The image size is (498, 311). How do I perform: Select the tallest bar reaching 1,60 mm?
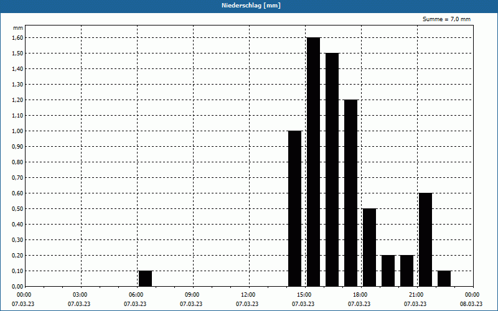click(314, 162)
